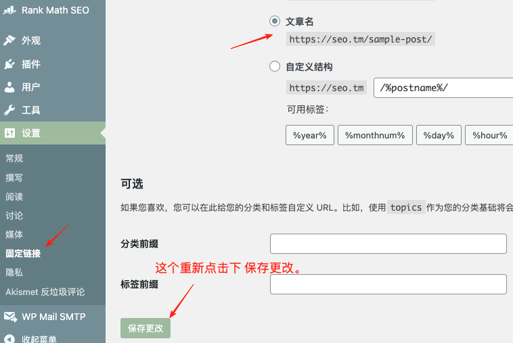Insert the %day% structure tag
The image size is (513, 343).
click(x=439, y=135)
